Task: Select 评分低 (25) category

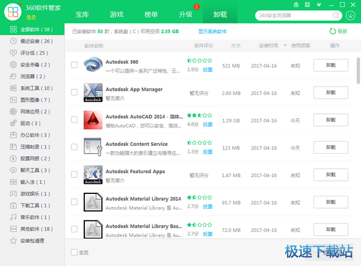Action: point(32,53)
